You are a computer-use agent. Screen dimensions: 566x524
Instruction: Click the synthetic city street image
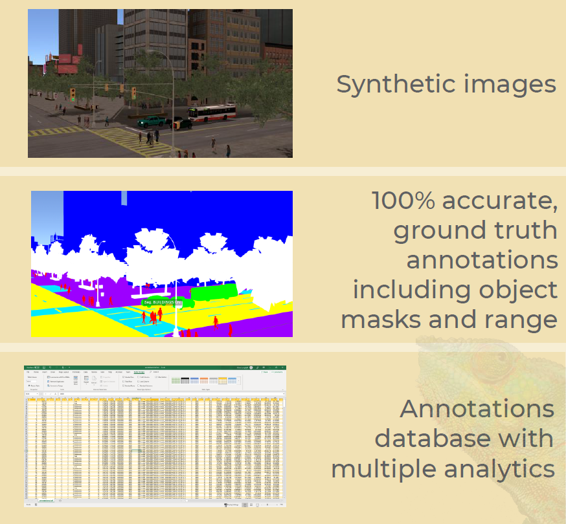click(160, 83)
